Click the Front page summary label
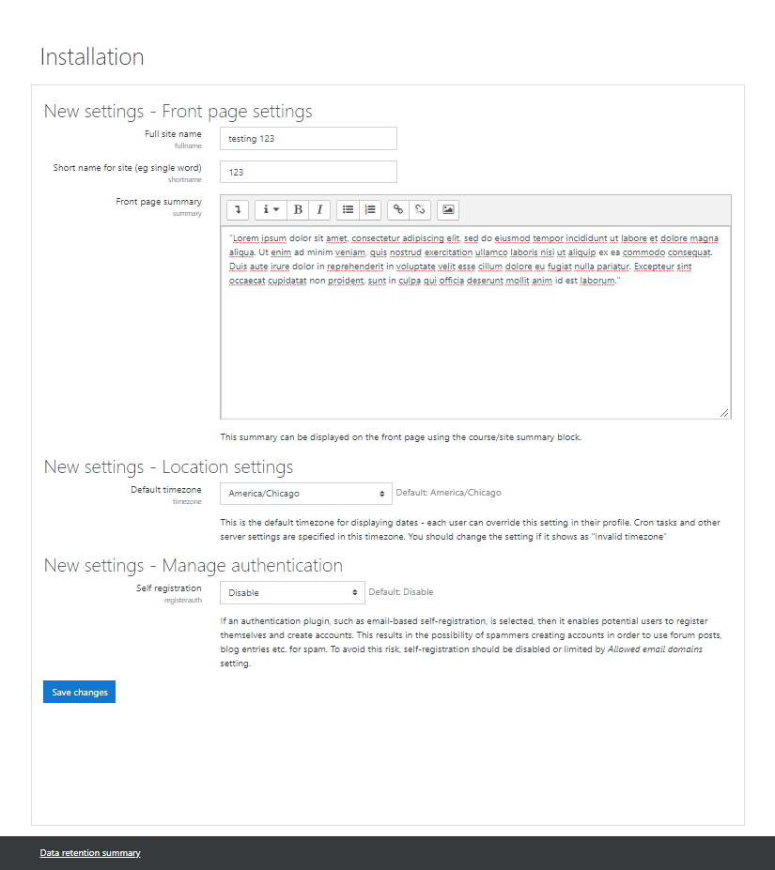Screen dimensions: 775x870 159,202
